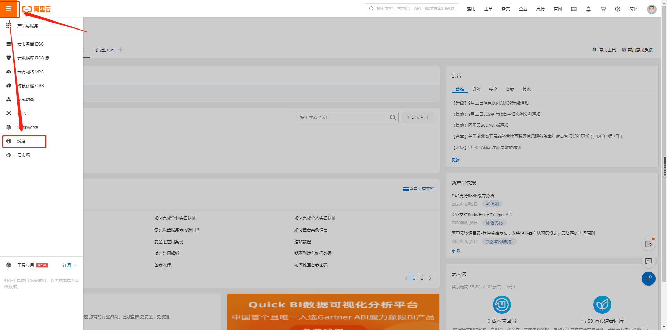667x330 pixels.
Task: Open the floating survey note icon
Action: coord(648,244)
